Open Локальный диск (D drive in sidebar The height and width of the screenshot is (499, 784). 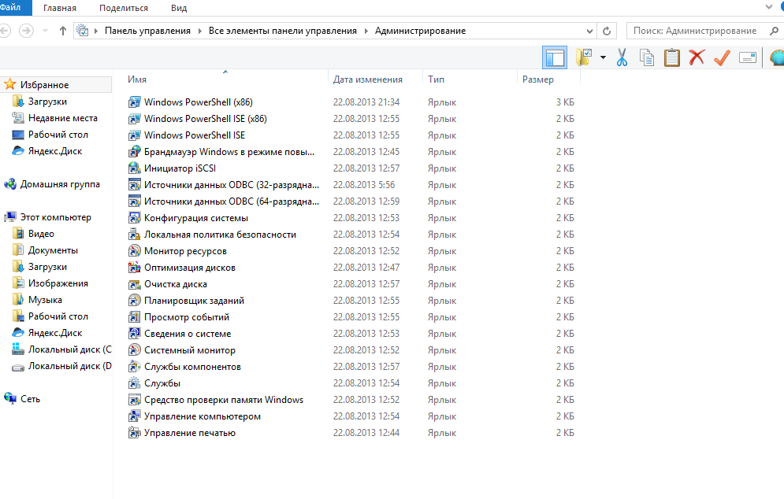pyautogui.click(x=70, y=366)
